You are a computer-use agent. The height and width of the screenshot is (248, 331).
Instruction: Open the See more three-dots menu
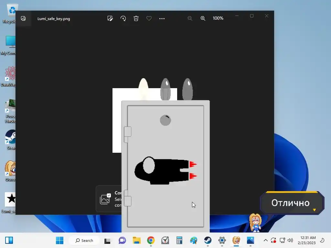coord(162,18)
